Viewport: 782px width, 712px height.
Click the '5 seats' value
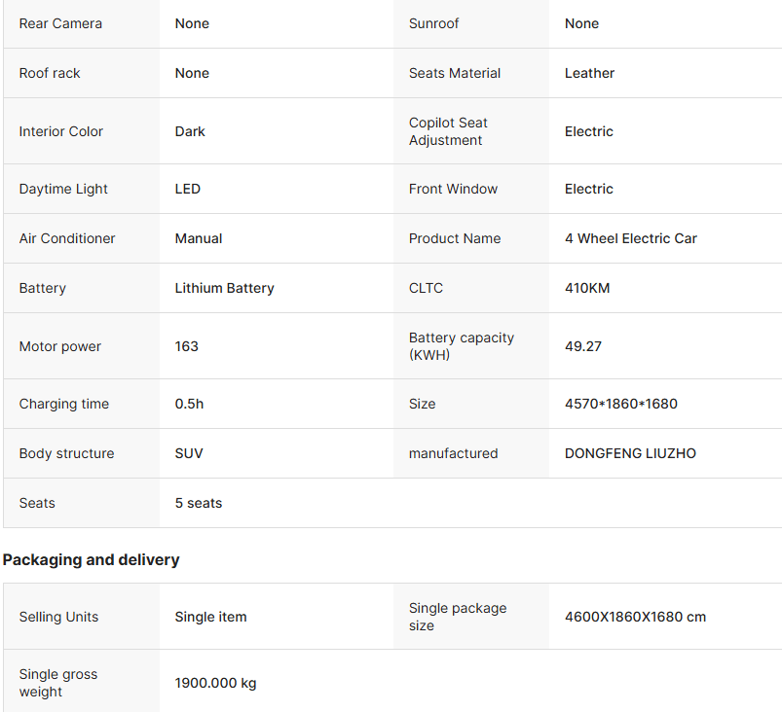coord(199,503)
